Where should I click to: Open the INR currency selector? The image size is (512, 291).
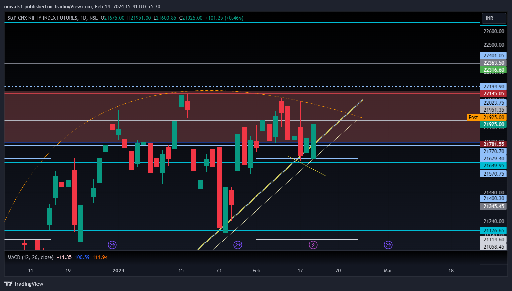494,18
